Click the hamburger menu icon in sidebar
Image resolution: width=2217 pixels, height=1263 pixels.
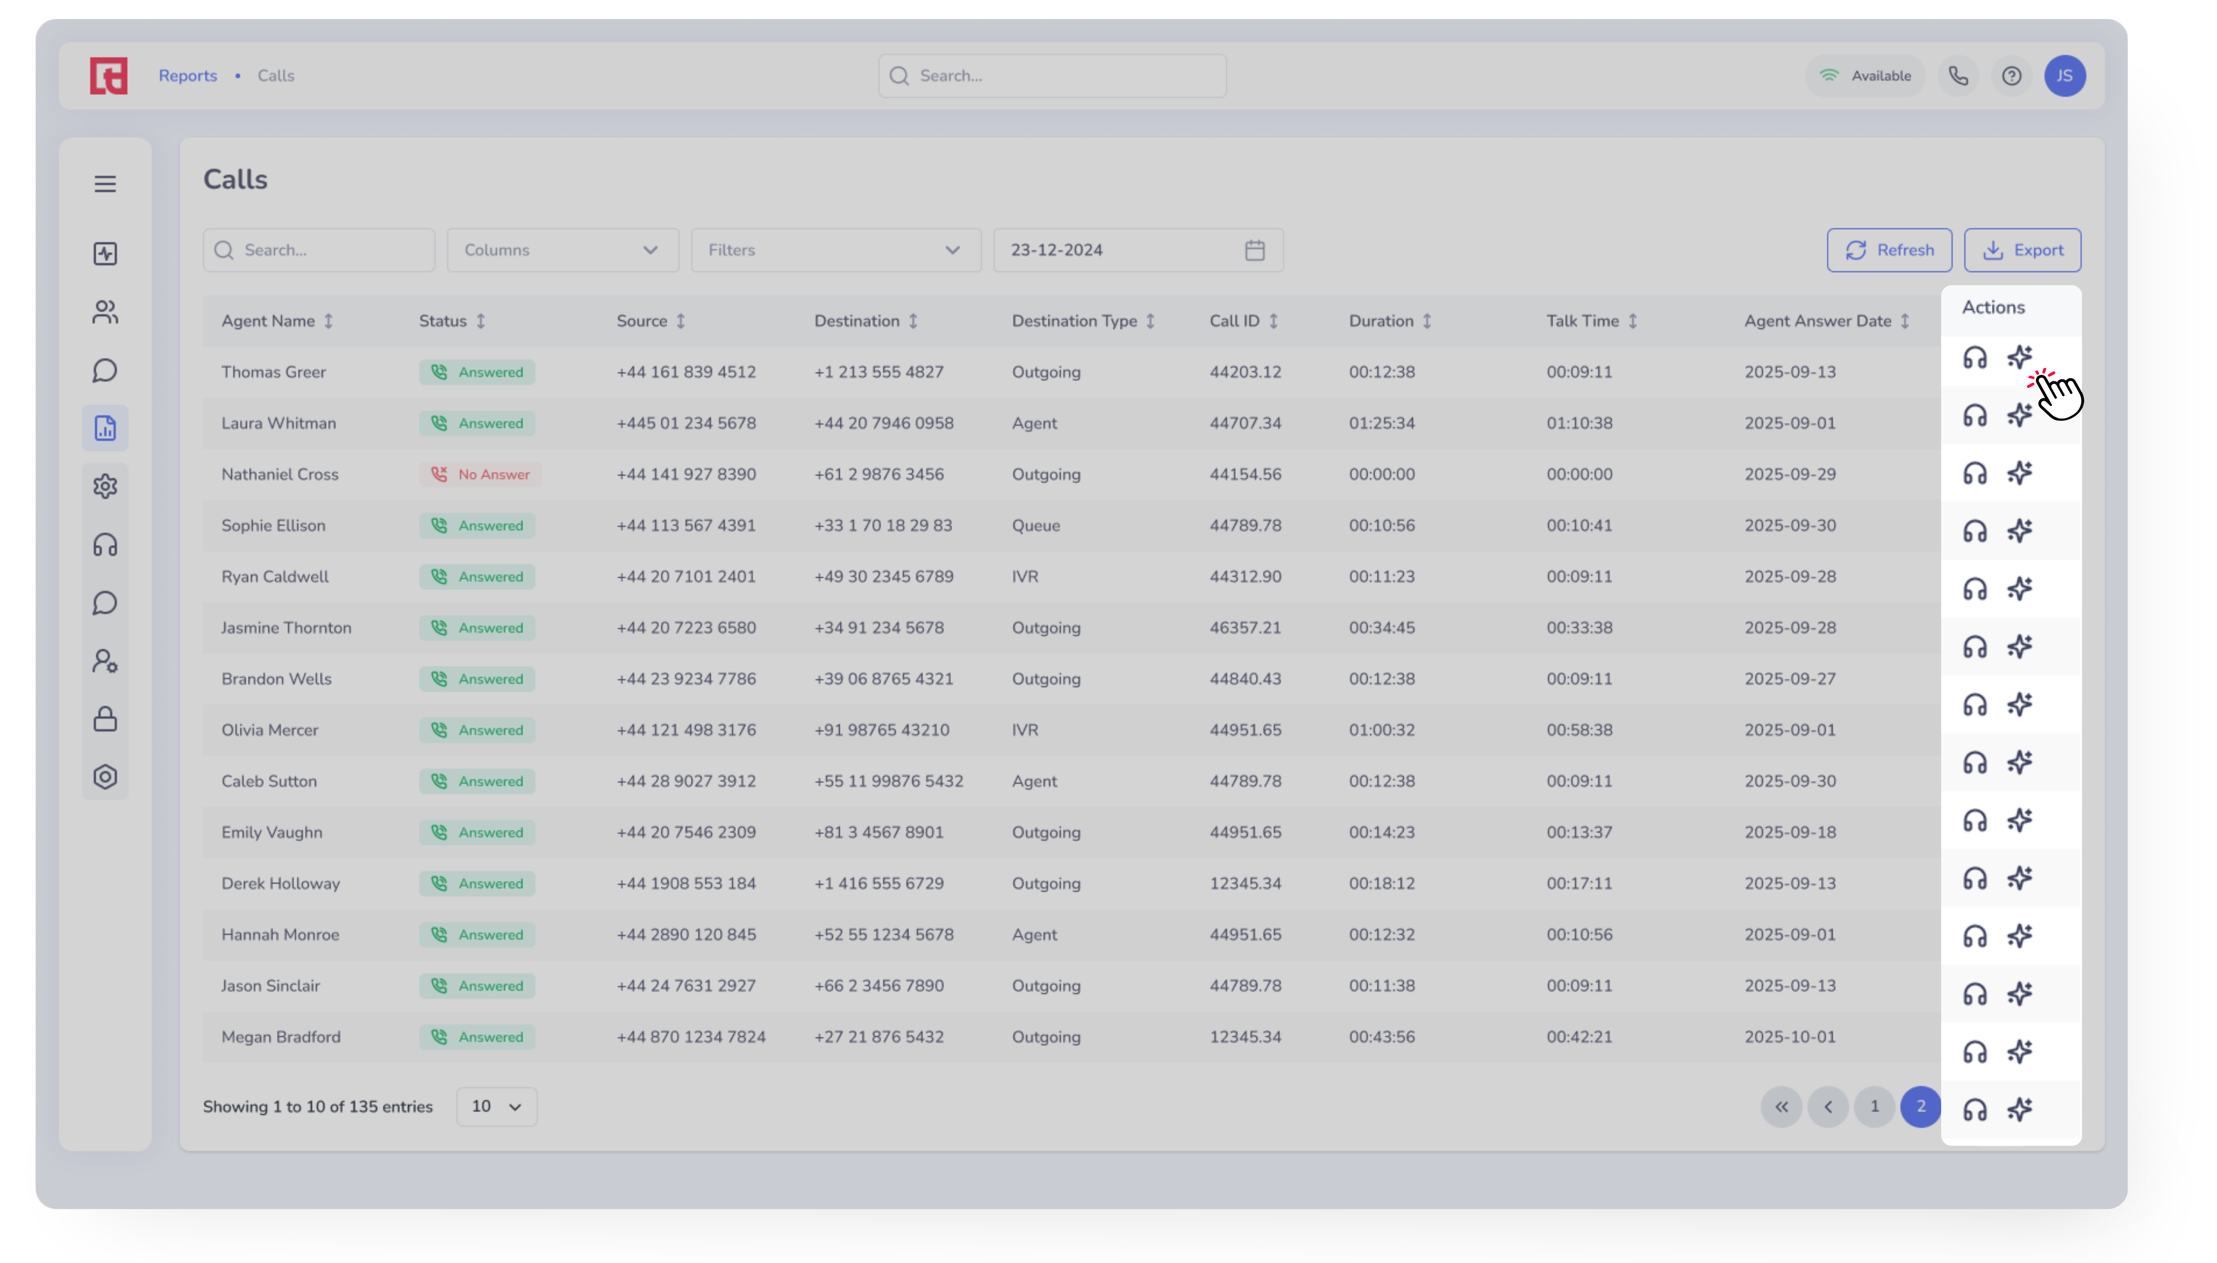[105, 184]
